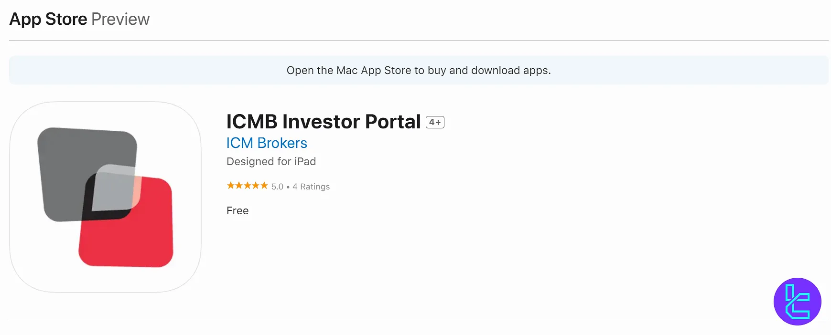This screenshot has width=831, height=335.
Task: Click the purple floating logo button
Action: tap(797, 302)
